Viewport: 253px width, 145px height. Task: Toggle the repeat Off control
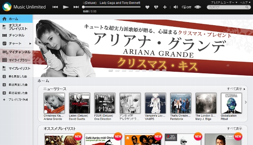pyautogui.click(x=186, y=7)
